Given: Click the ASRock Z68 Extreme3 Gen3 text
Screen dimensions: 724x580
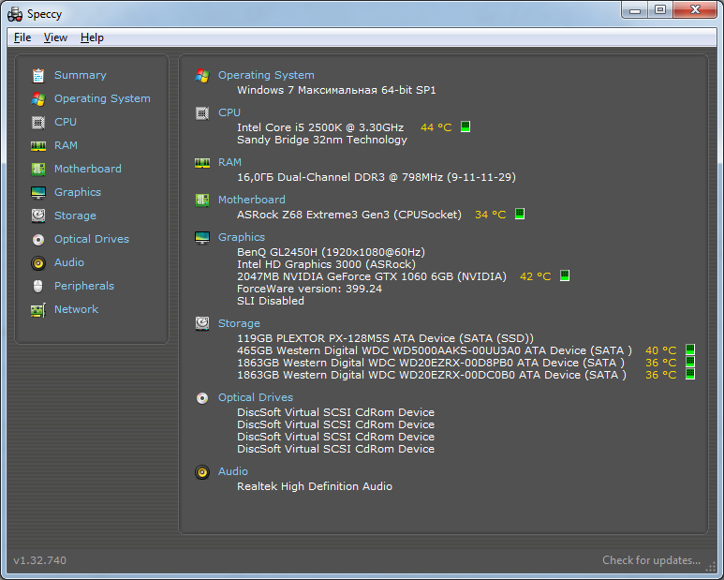Looking at the screenshot, I should pyautogui.click(x=349, y=216).
